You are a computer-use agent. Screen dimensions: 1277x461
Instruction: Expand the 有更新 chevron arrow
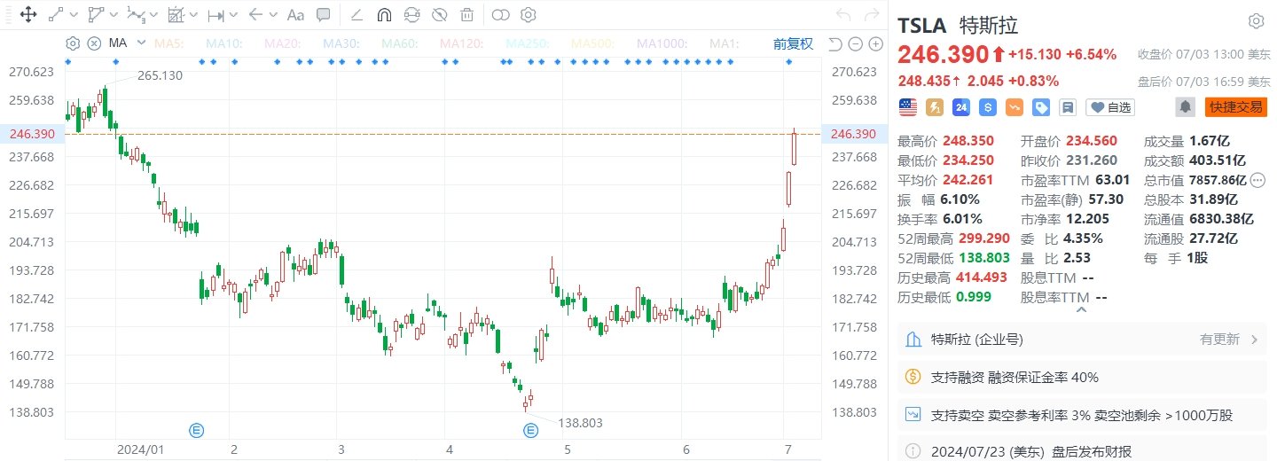click(1254, 340)
